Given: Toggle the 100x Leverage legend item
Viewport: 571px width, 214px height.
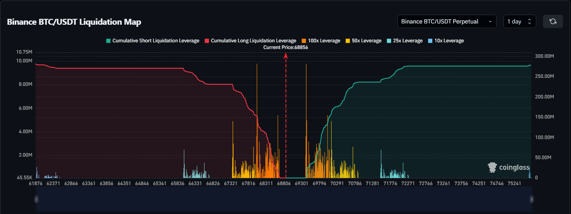Looking at the screenshot, I should (x=320, y=41).
